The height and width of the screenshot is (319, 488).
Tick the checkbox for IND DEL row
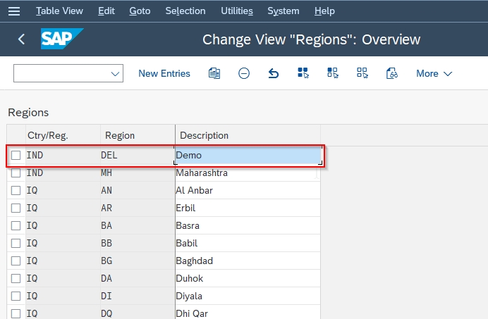pos(16,155)
